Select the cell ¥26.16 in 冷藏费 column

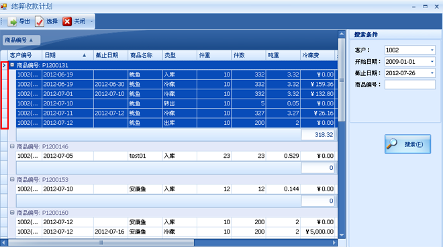317,113
